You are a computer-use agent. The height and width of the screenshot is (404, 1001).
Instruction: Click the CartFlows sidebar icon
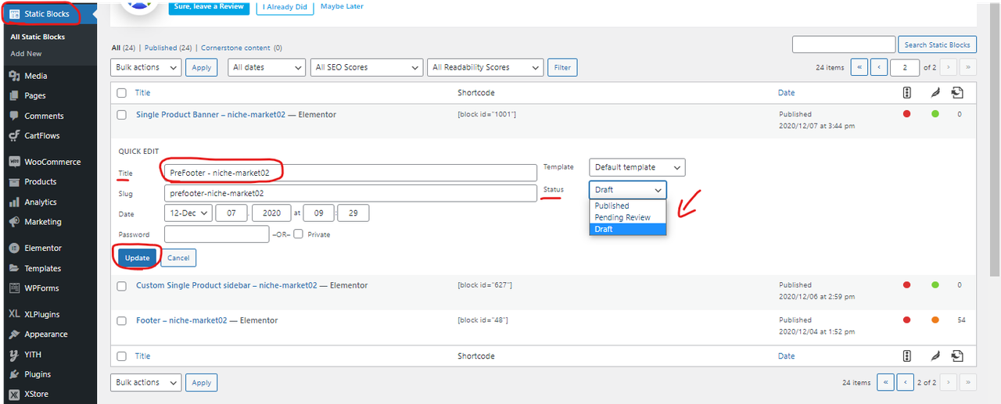pyautogui.click(x=14, y=135)
